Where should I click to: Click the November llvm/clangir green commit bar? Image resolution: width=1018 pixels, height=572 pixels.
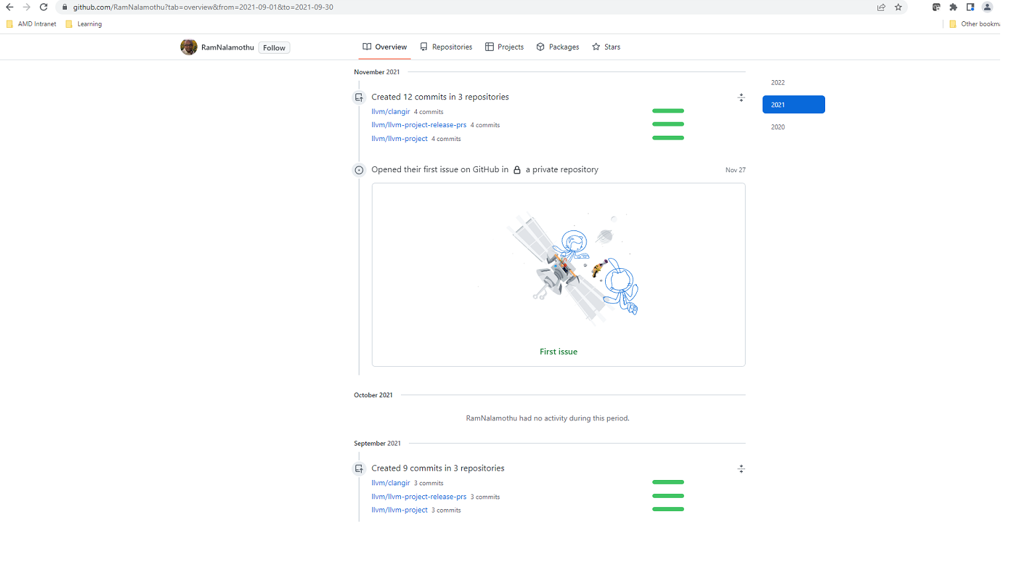(668, 111)
